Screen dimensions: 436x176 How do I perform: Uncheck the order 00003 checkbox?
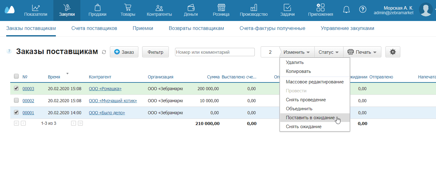(16, 89)
